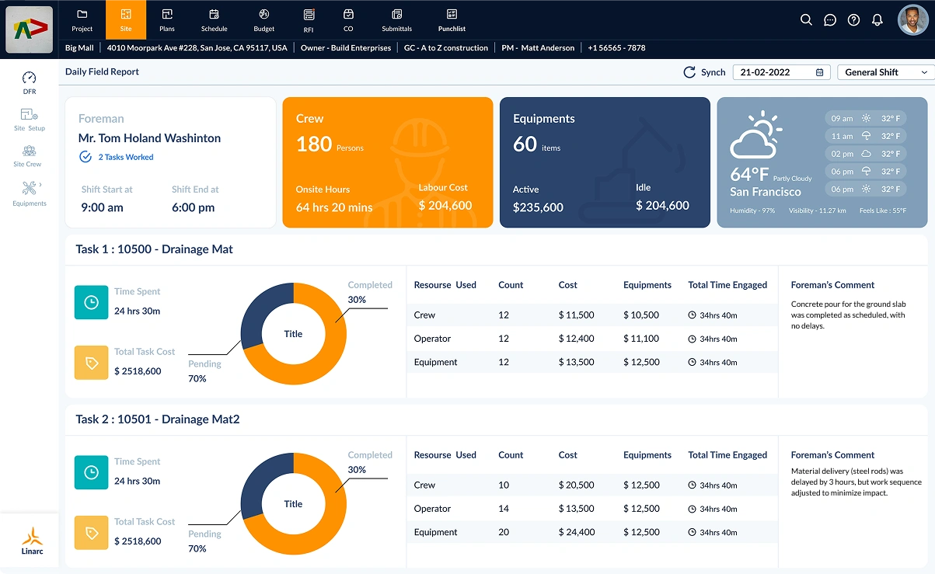Viewport: 935px width, 574px height.
Task: Click the Task 1 completion donut chart
Action: tap(293, 334)
